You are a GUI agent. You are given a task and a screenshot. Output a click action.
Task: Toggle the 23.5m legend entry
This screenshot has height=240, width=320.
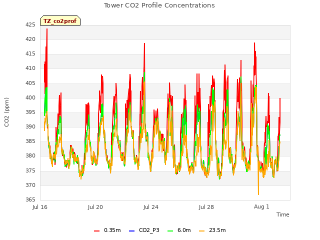[212, 230]
